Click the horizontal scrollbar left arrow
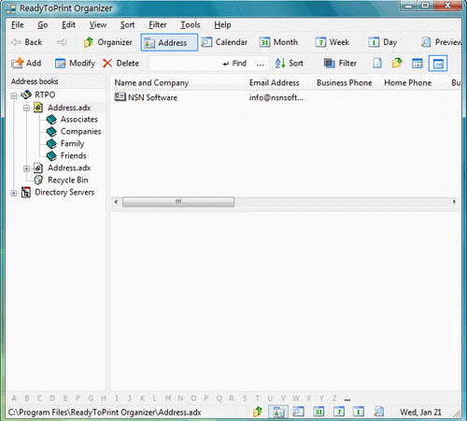Image resolution: width=467 pixels, height=421 pixels. (116, 202)
